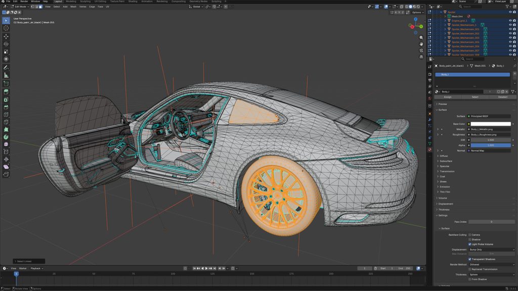
Task: Play the animation in timeline
Action: (x=206, y=269)
